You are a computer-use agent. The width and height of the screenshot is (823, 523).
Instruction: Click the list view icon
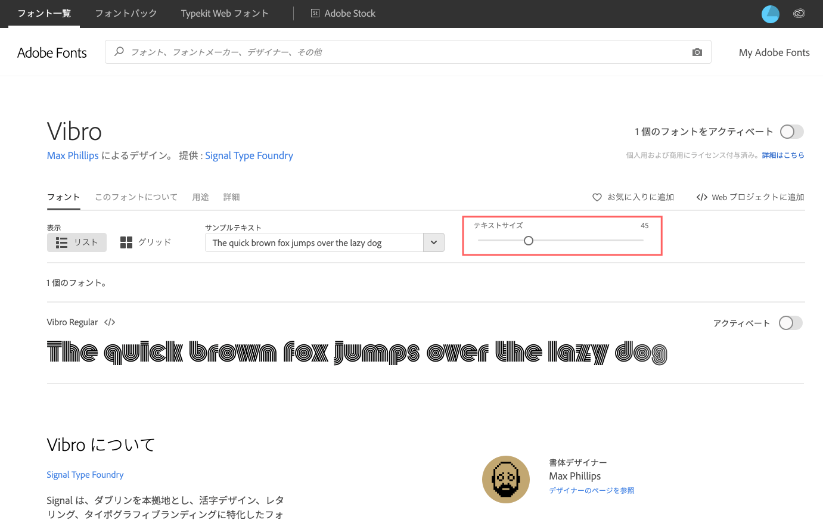pos(61,242)
